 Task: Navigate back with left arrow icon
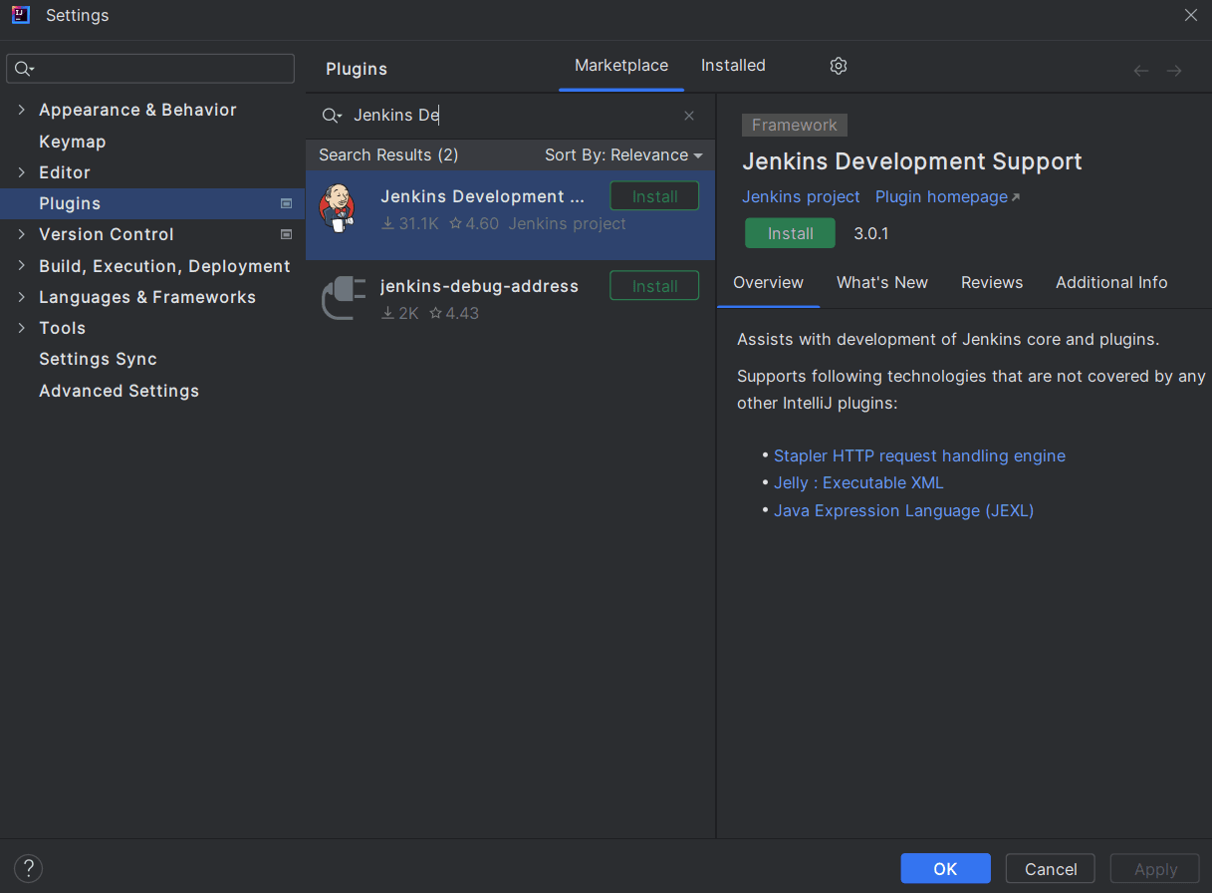tap(1141, 71)
